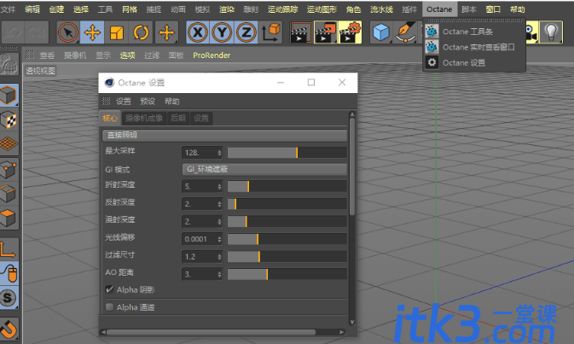
Task: Open 预设 menu in Octane settings window
Action: click(148, 102)
